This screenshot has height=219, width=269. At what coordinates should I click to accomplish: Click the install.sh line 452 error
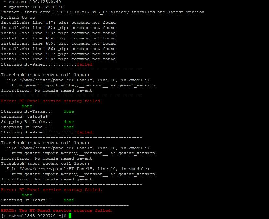point(58,28)
